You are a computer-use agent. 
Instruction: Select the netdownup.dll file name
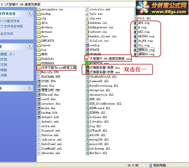(100, 148)
